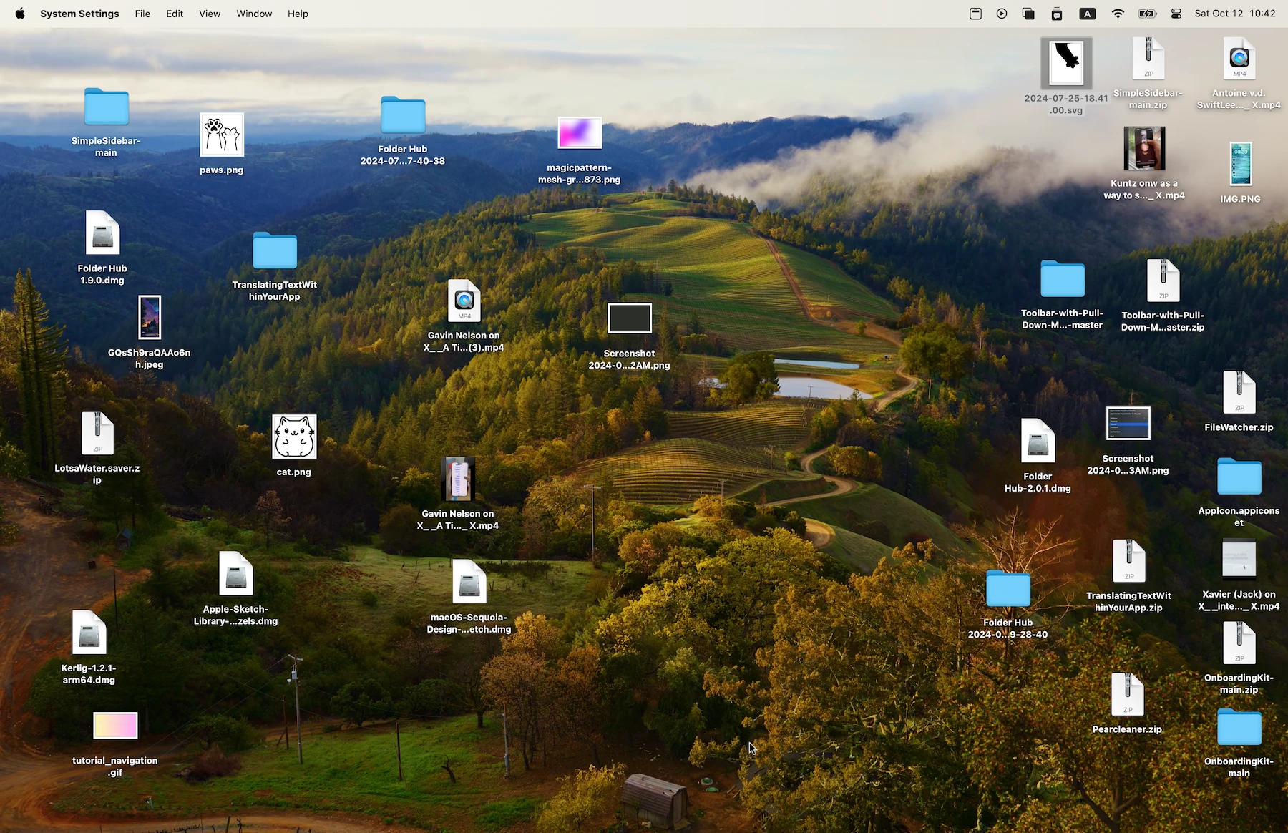This screenshot has width=1288, height=833.
Task: Select the GQsSh9raQAAo6nh.jpeg image
Action: pos(150,317)
